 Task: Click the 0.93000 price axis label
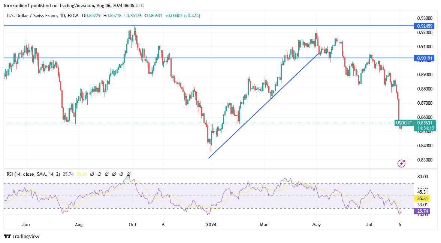click(x=425, y=18)
